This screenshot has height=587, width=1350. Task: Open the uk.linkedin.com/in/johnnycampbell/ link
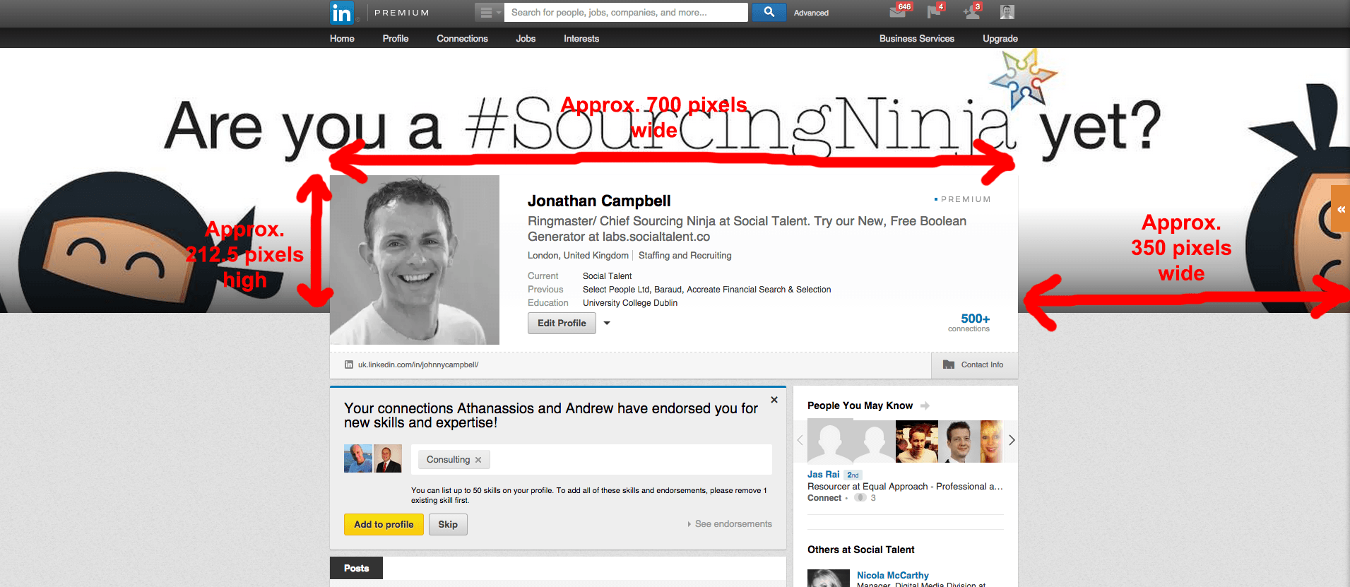point(418,364)
